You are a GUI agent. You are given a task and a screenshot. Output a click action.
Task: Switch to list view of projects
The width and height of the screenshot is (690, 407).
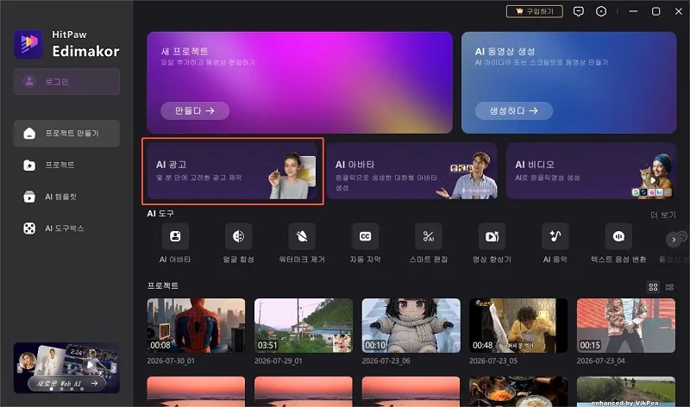click(670, 287)
